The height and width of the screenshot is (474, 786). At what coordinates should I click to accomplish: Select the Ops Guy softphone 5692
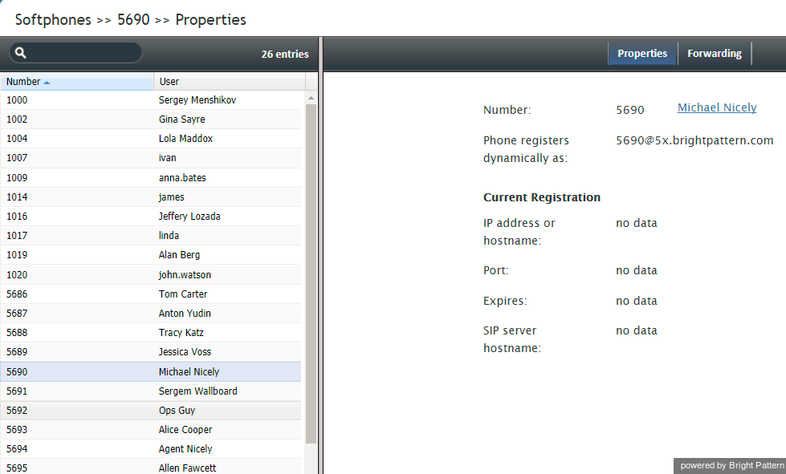tap(151, 411)
